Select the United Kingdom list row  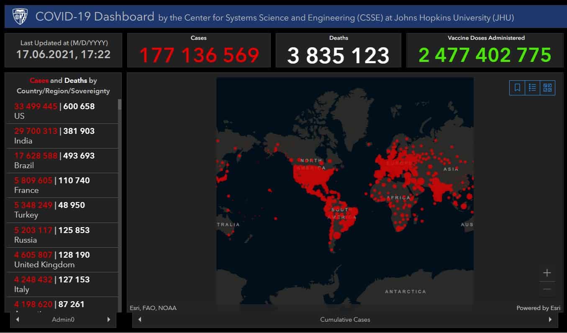point(62,259)
